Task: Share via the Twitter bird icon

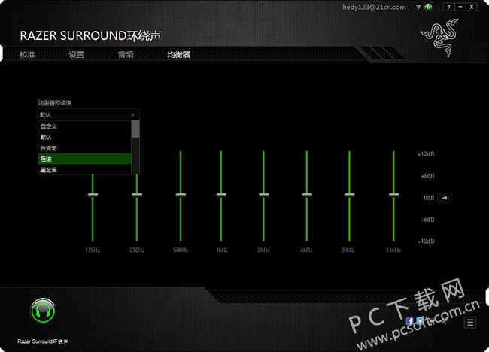Action: [421, 320]
